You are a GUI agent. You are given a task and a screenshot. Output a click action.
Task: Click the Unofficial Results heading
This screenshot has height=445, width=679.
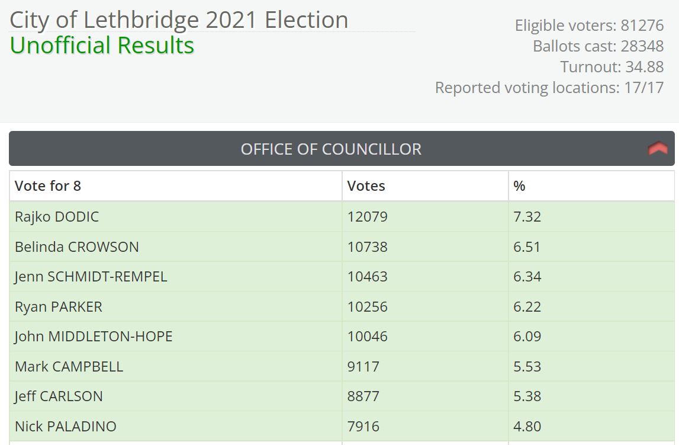(x=101, y=44)
